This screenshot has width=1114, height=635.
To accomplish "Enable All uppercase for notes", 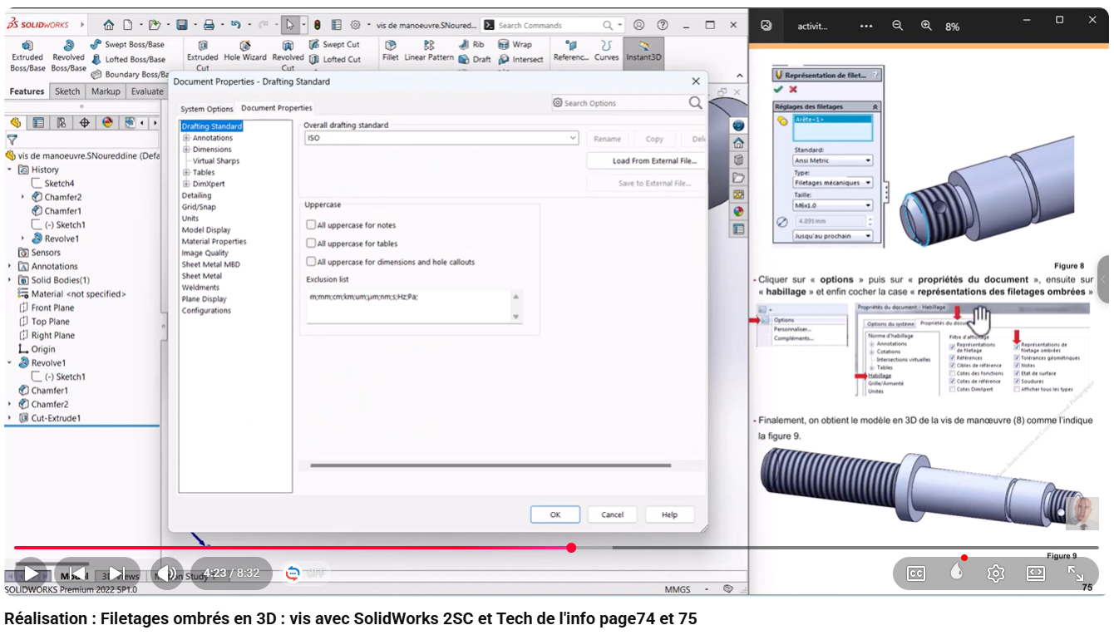I will click(311, 225).
